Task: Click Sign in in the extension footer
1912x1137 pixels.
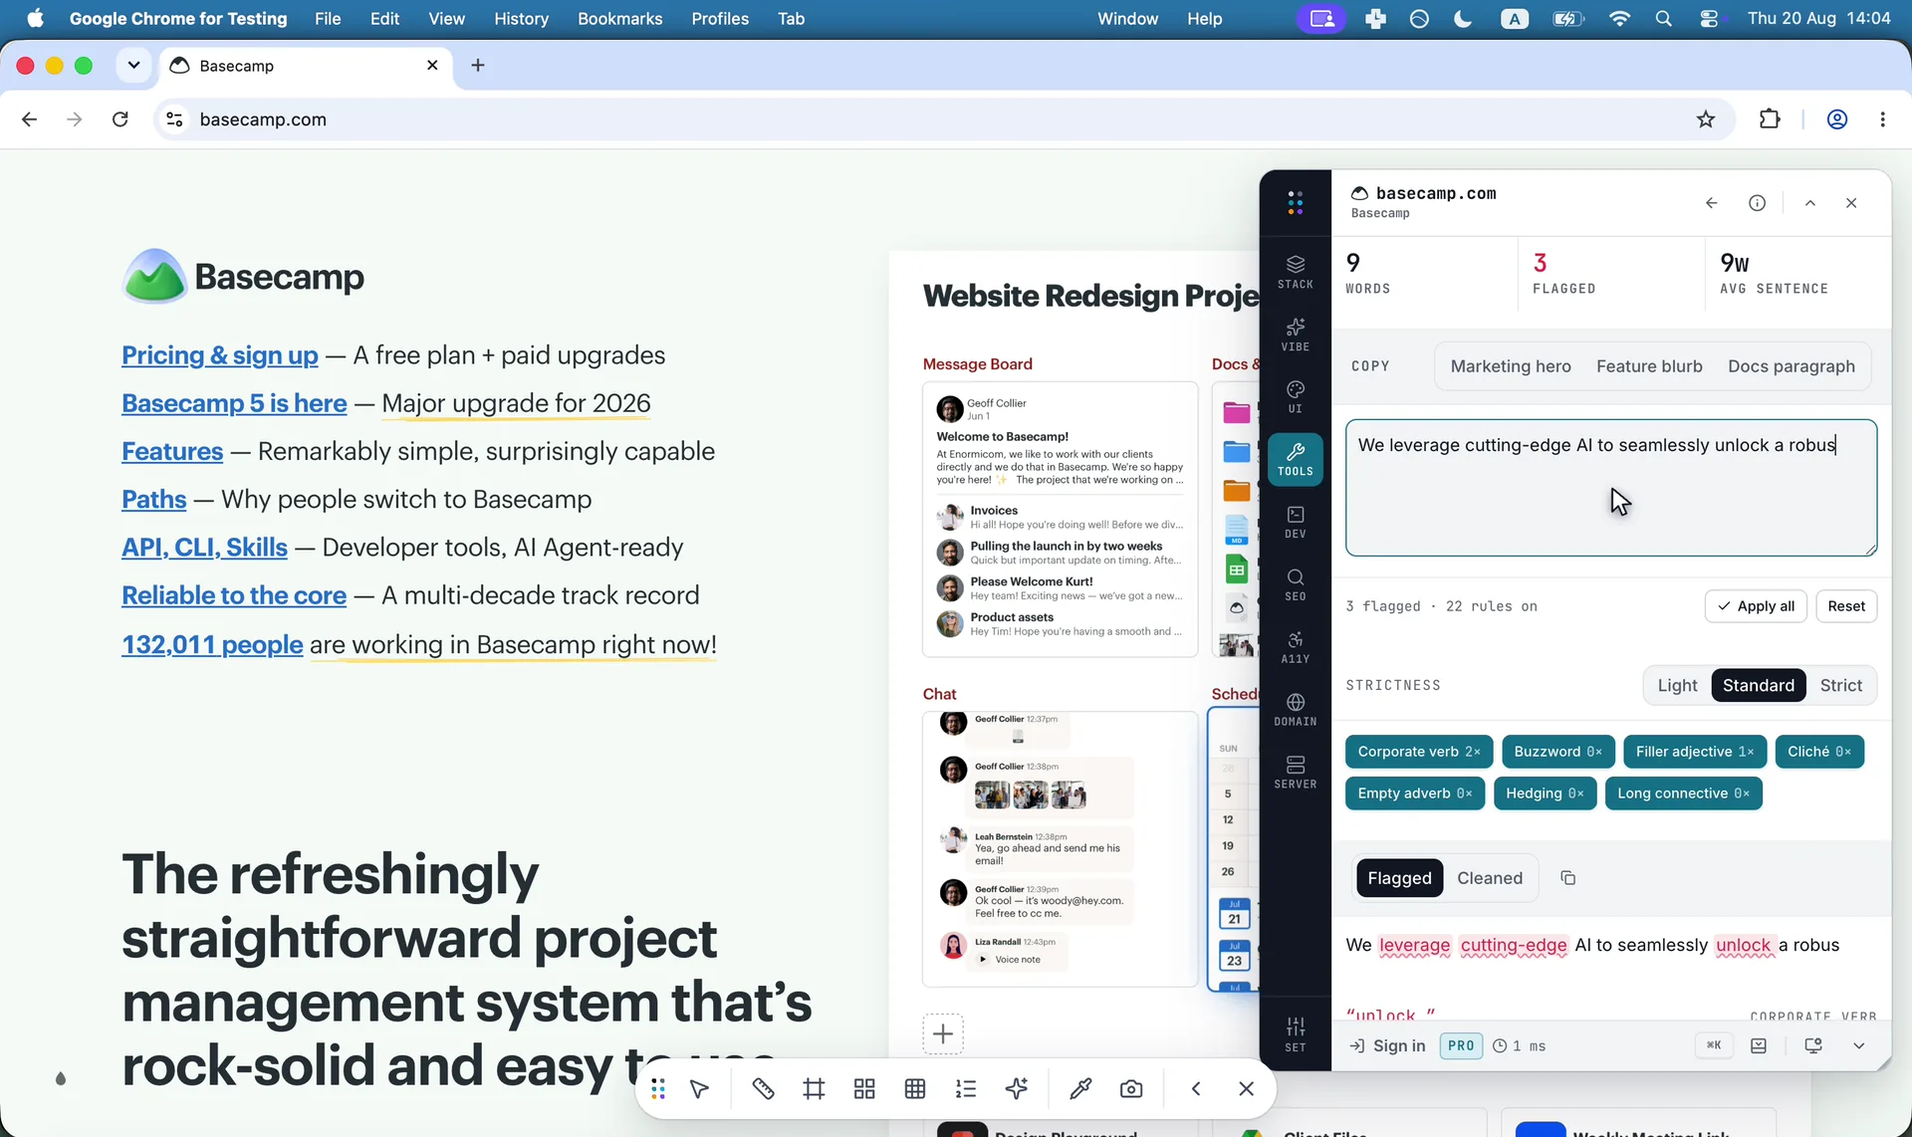Action: [x=1387, y=1046]
